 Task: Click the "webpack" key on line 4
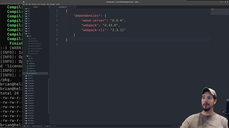tap(90, 25)
